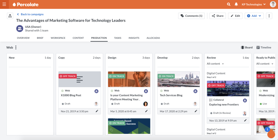Switch to Board view

247,48
